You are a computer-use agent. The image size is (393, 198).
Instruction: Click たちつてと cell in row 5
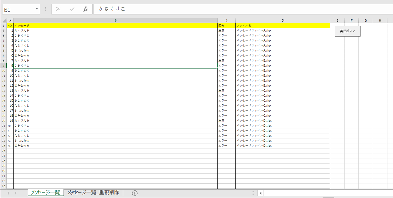tap(116, 45)
